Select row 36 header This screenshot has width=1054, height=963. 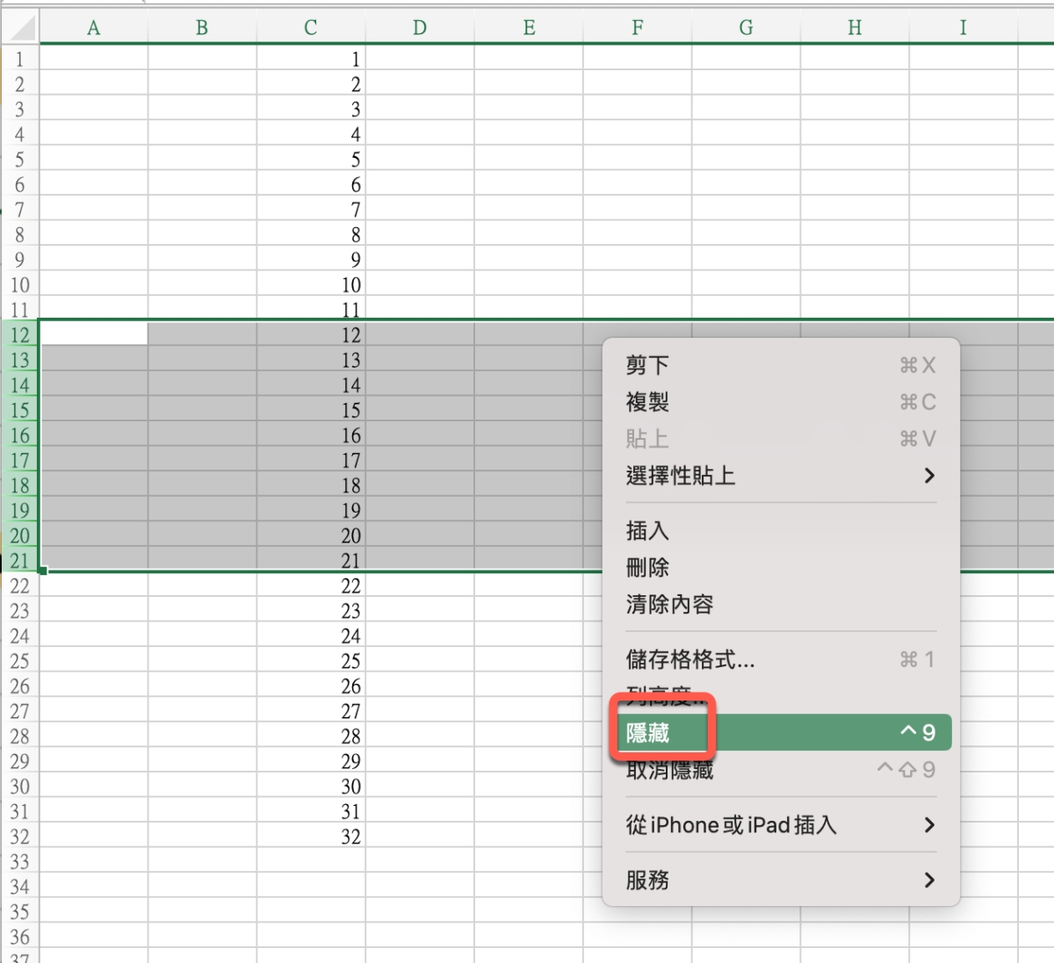(20, 937)
